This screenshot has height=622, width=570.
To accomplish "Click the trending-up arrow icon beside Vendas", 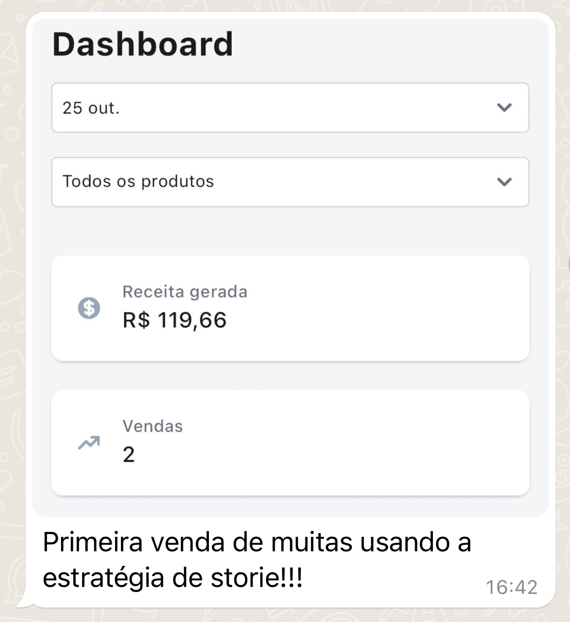I will (x=89, y=443).
